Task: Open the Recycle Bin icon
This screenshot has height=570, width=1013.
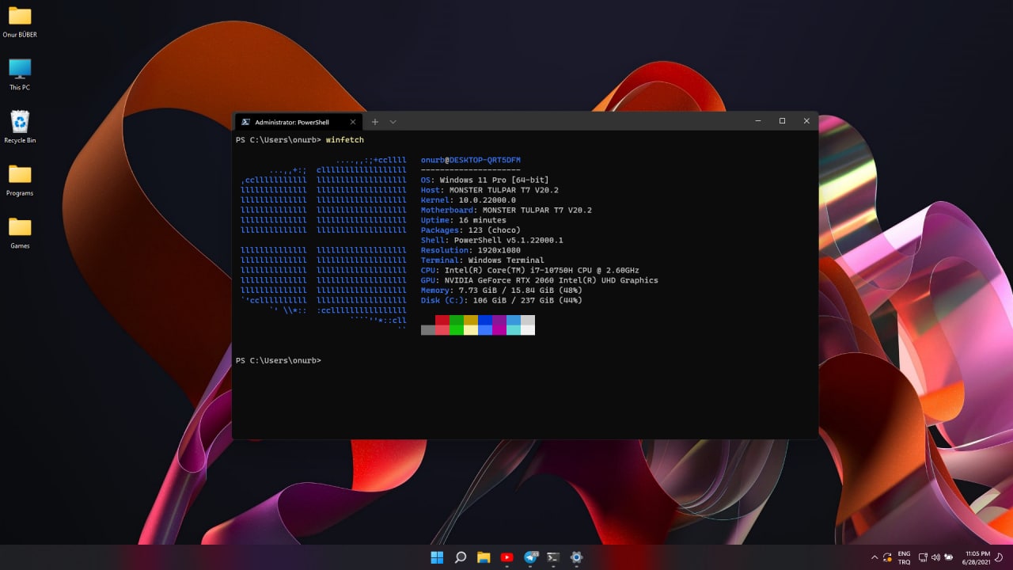Action: click(x=20, y=127)
